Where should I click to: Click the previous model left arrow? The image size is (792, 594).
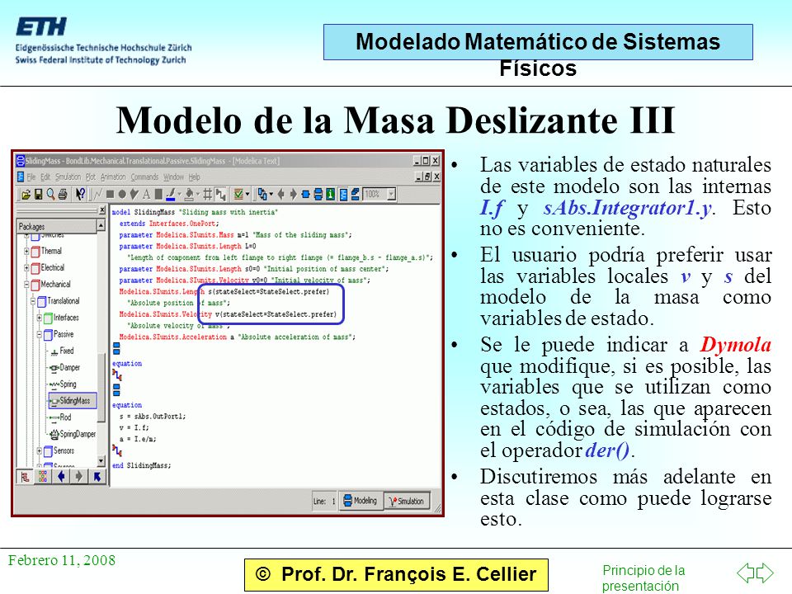[x=280, y=194]
